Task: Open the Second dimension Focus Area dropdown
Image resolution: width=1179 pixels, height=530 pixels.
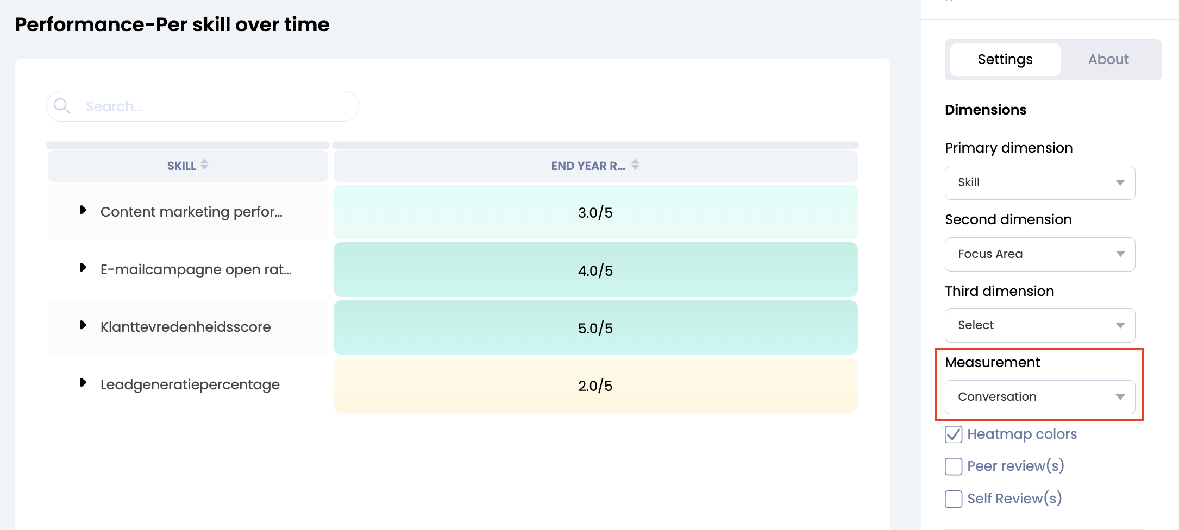Action: point(1039,254)
